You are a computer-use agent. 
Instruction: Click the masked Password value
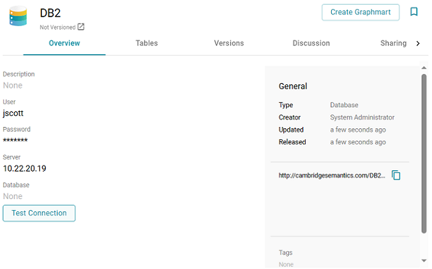[x=15, y=140]
